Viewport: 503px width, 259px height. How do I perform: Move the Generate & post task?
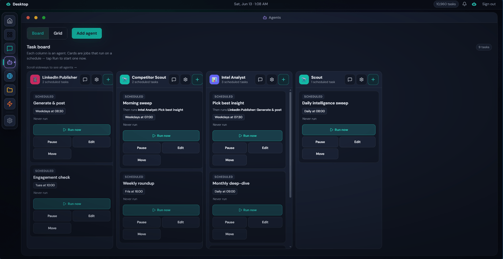[x=52, y=154]
